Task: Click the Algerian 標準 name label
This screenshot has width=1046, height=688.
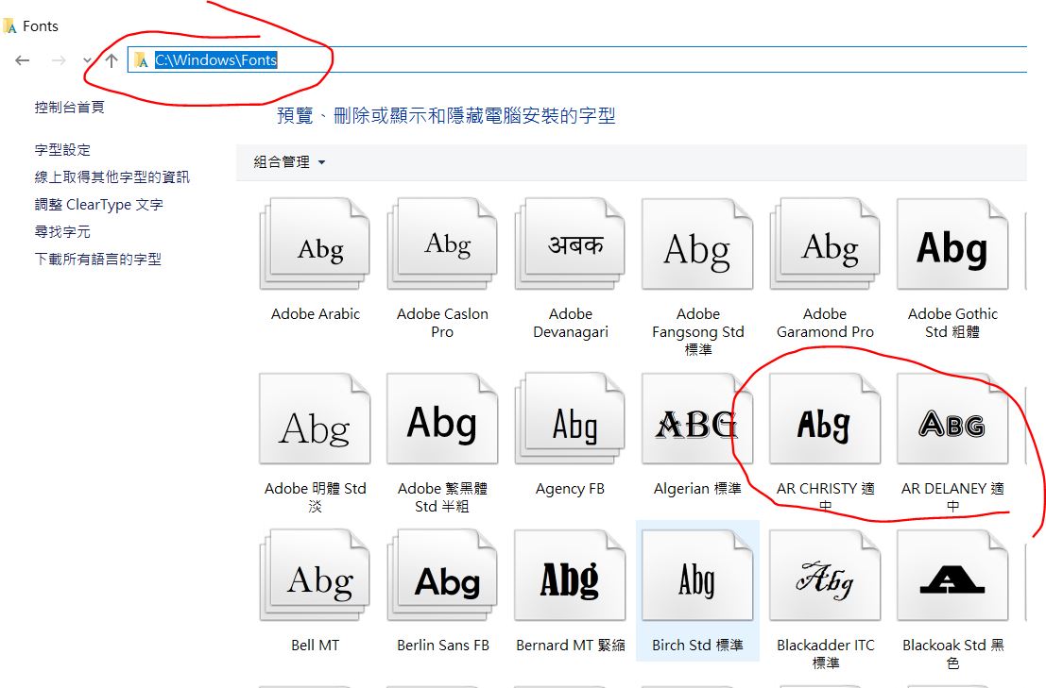Action: (697, 489)
